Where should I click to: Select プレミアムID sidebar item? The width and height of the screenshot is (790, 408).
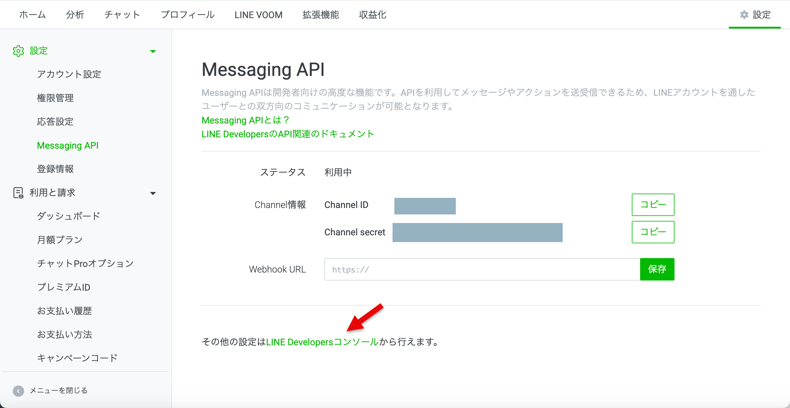[64, 287]
